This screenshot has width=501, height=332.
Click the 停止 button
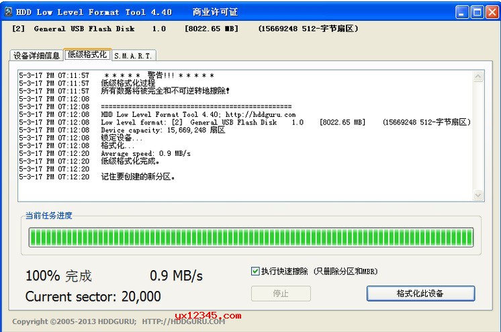pos(281,293)
